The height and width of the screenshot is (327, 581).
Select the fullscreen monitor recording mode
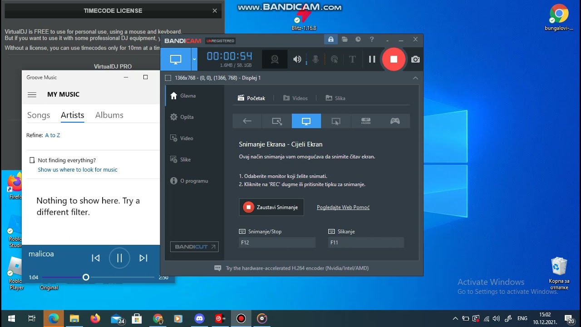[306, 121]
